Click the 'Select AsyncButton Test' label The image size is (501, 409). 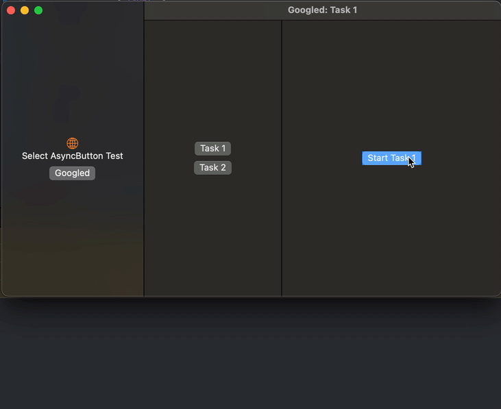coord(73,156)
